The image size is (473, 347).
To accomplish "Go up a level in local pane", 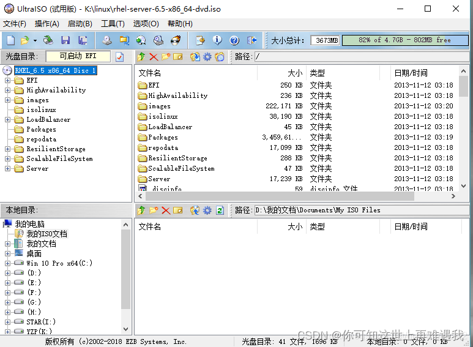I will click(x=141, y=211).
